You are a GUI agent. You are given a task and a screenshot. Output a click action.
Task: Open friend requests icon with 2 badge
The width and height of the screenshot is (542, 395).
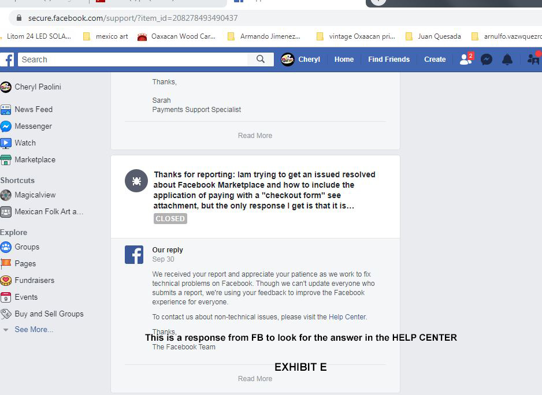(466, 59)
